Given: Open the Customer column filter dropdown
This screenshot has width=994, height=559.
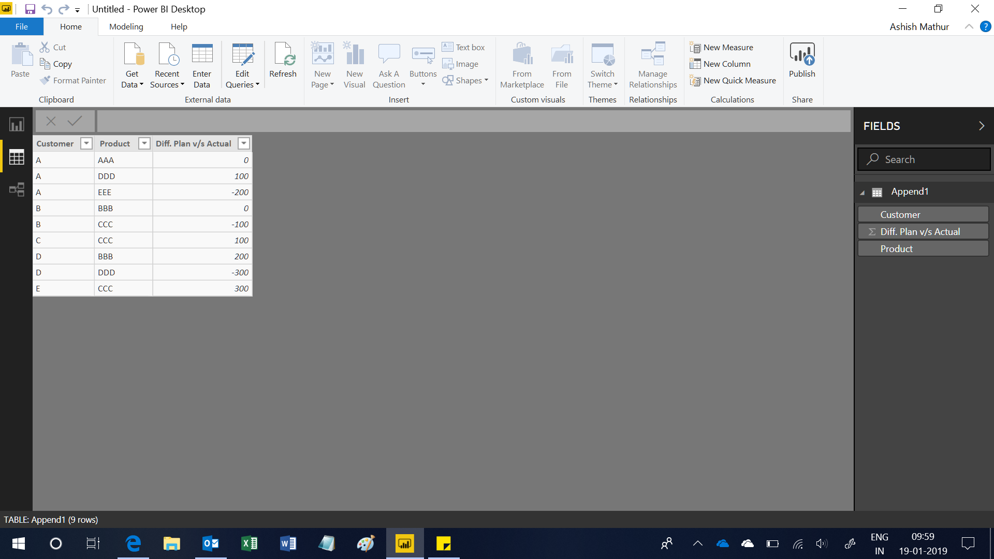Looking at the screenshot, I should click(x=86, y=143).
